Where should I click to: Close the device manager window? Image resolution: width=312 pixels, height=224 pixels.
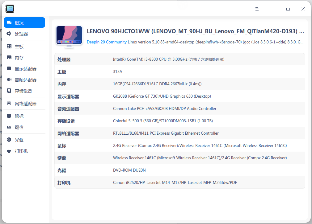[303, 9]
